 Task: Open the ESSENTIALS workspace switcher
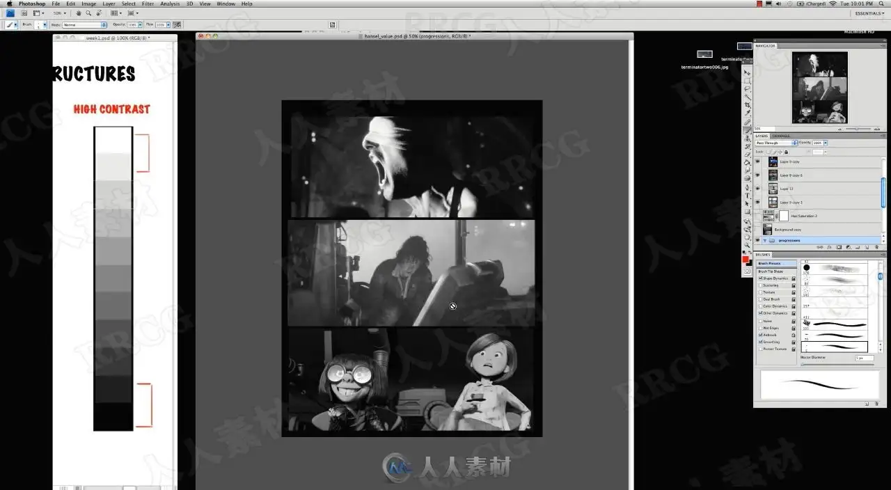(869, 13)
